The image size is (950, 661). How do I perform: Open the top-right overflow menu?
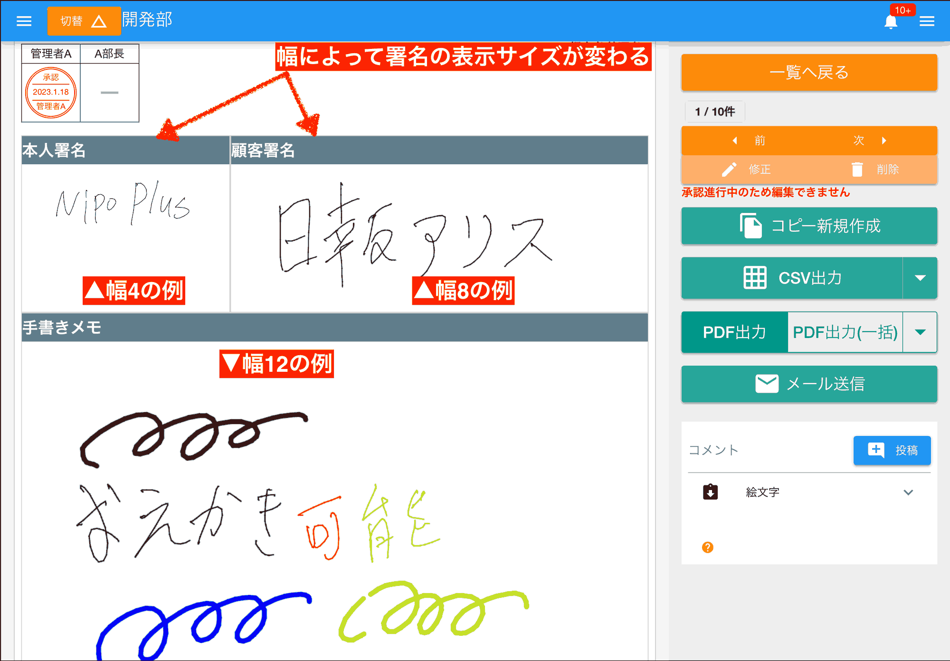(928, 21)
